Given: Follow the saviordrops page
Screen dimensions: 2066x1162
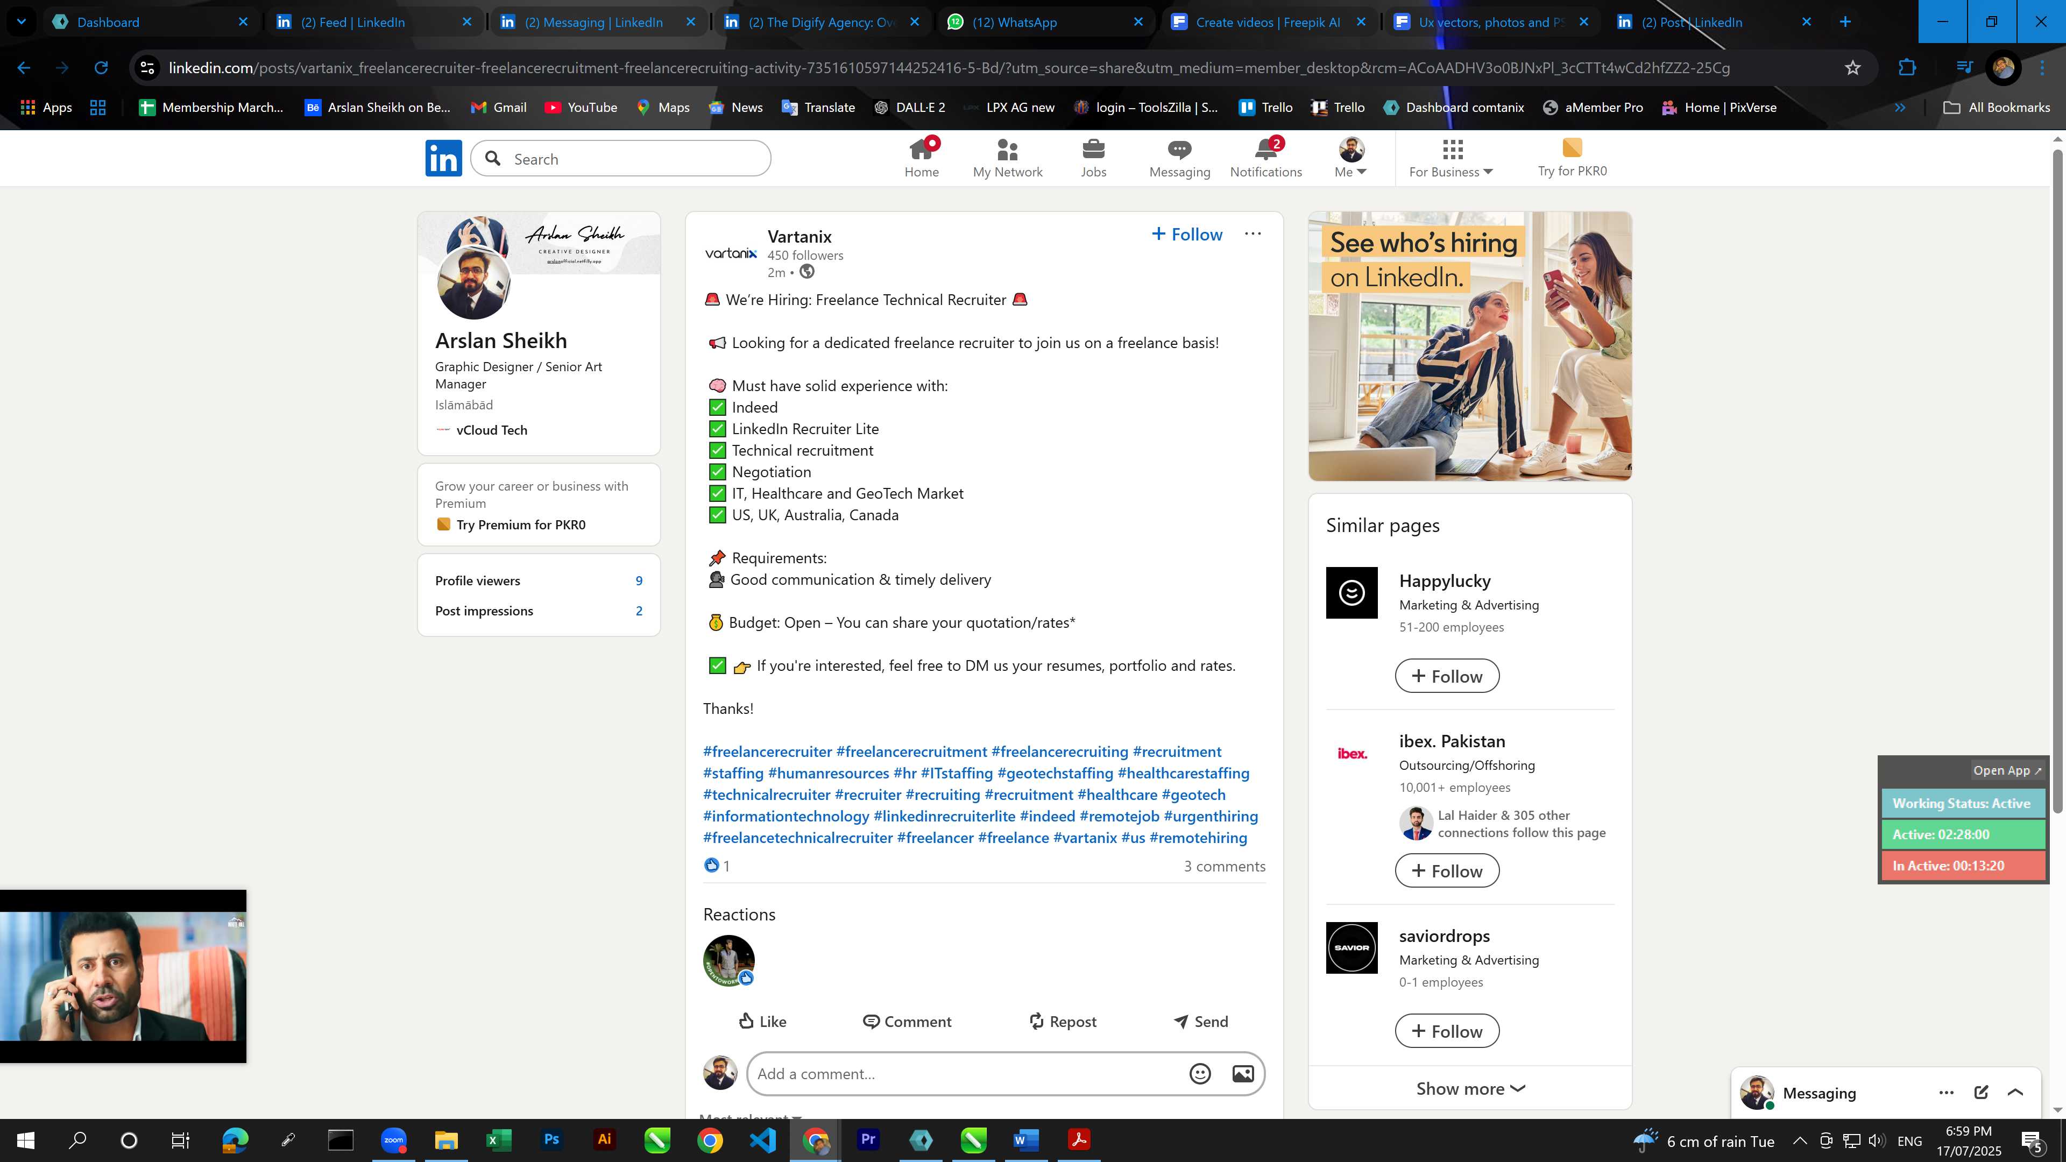Looking at the screenshot, I should [x=1447, y=1031].
